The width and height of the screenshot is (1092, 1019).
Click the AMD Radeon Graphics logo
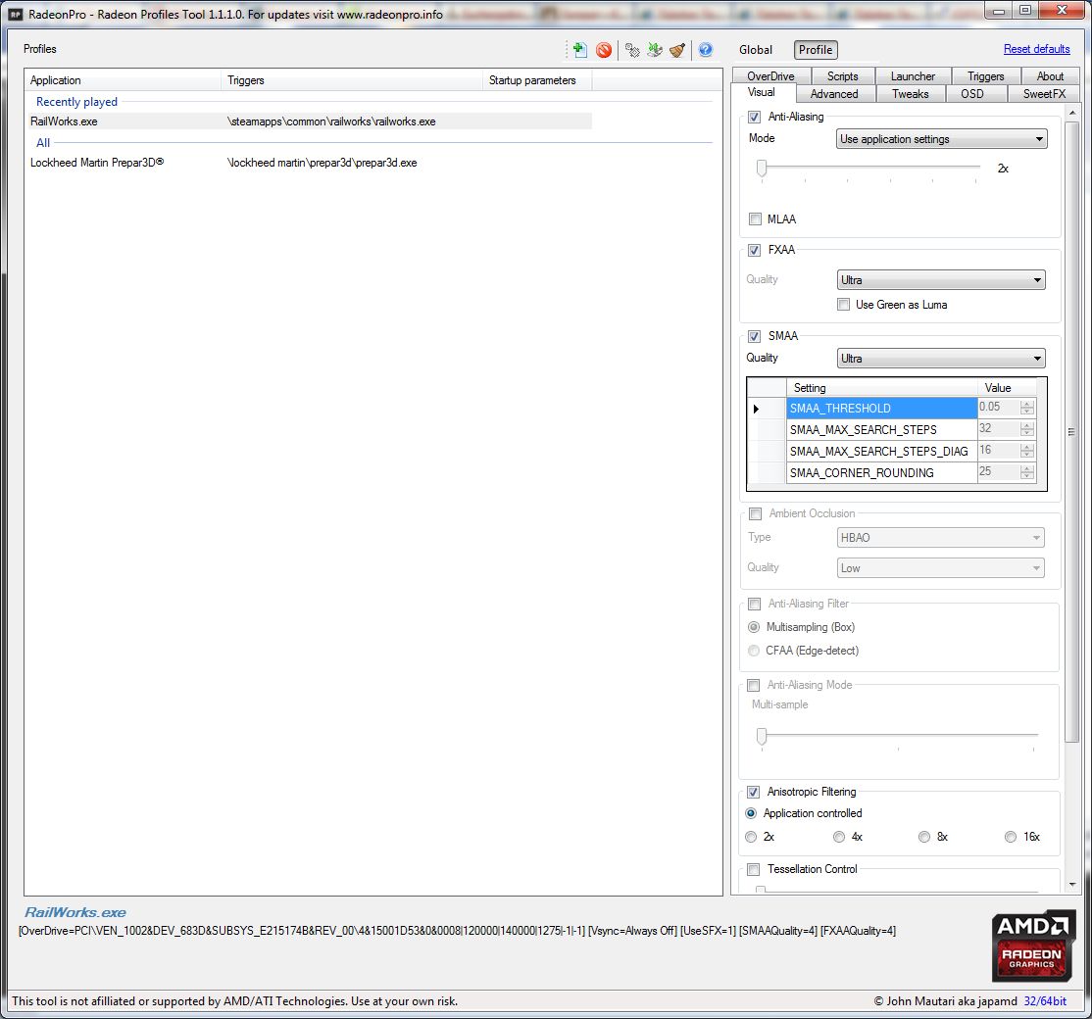pyautogui.click(x=1033, y=946)
